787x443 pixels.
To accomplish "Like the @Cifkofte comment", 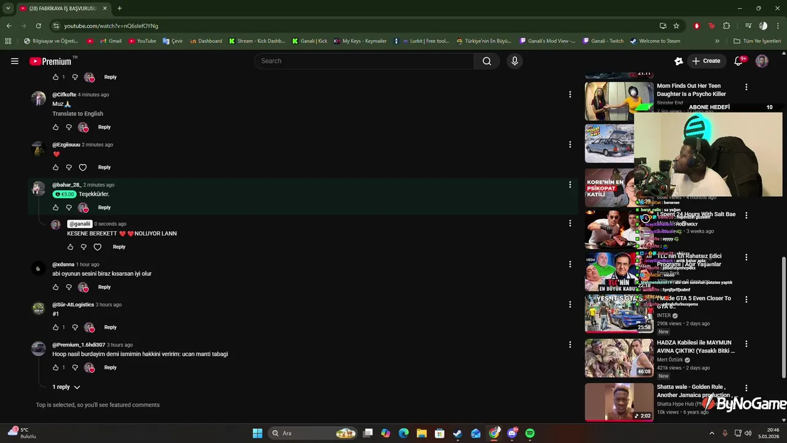I will point(55,127).
